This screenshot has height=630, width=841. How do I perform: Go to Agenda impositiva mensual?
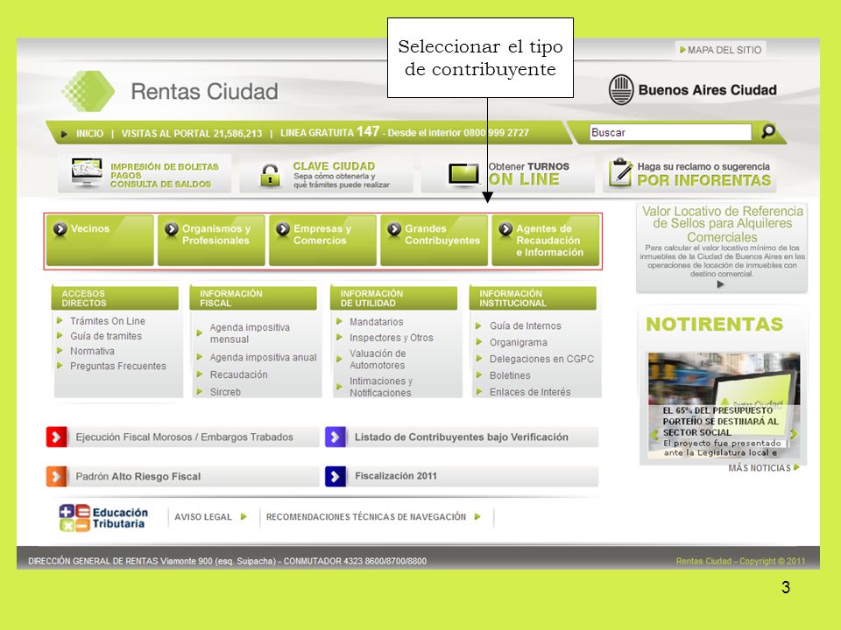250,333
